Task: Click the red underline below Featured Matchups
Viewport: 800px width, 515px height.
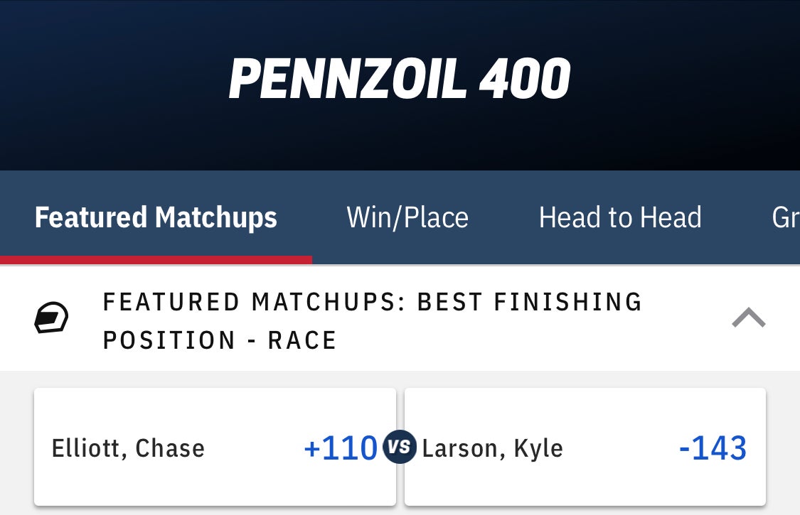Action: pos(156,260)
